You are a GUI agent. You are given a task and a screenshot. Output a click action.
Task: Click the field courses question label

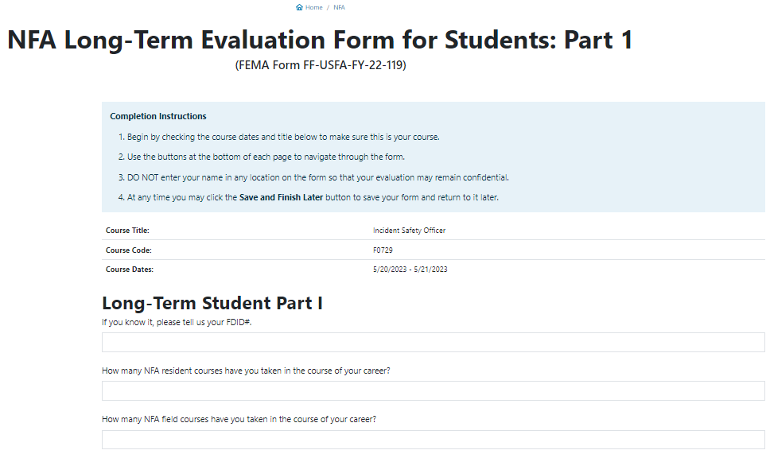click(x=239, y=419)
